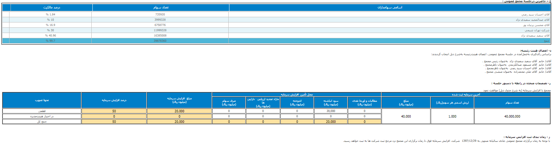Image resolution: width=553 pixels, height=146 pixels.
Task: Click the share count 735920
Action: [x=160, y=14]
